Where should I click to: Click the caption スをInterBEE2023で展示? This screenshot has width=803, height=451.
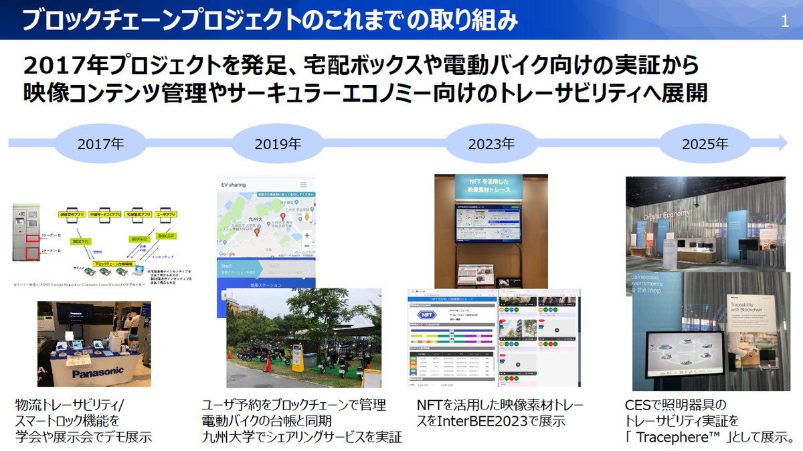coord(491,422)
